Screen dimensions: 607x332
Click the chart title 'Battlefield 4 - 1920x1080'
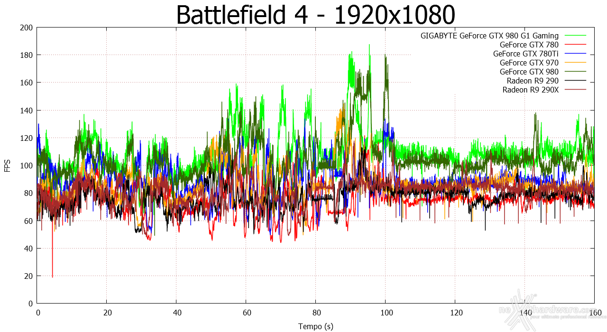pos(316,14)
